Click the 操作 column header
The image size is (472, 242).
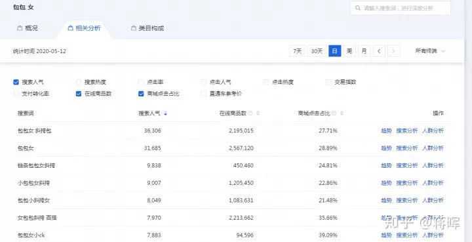click(439, 113)
